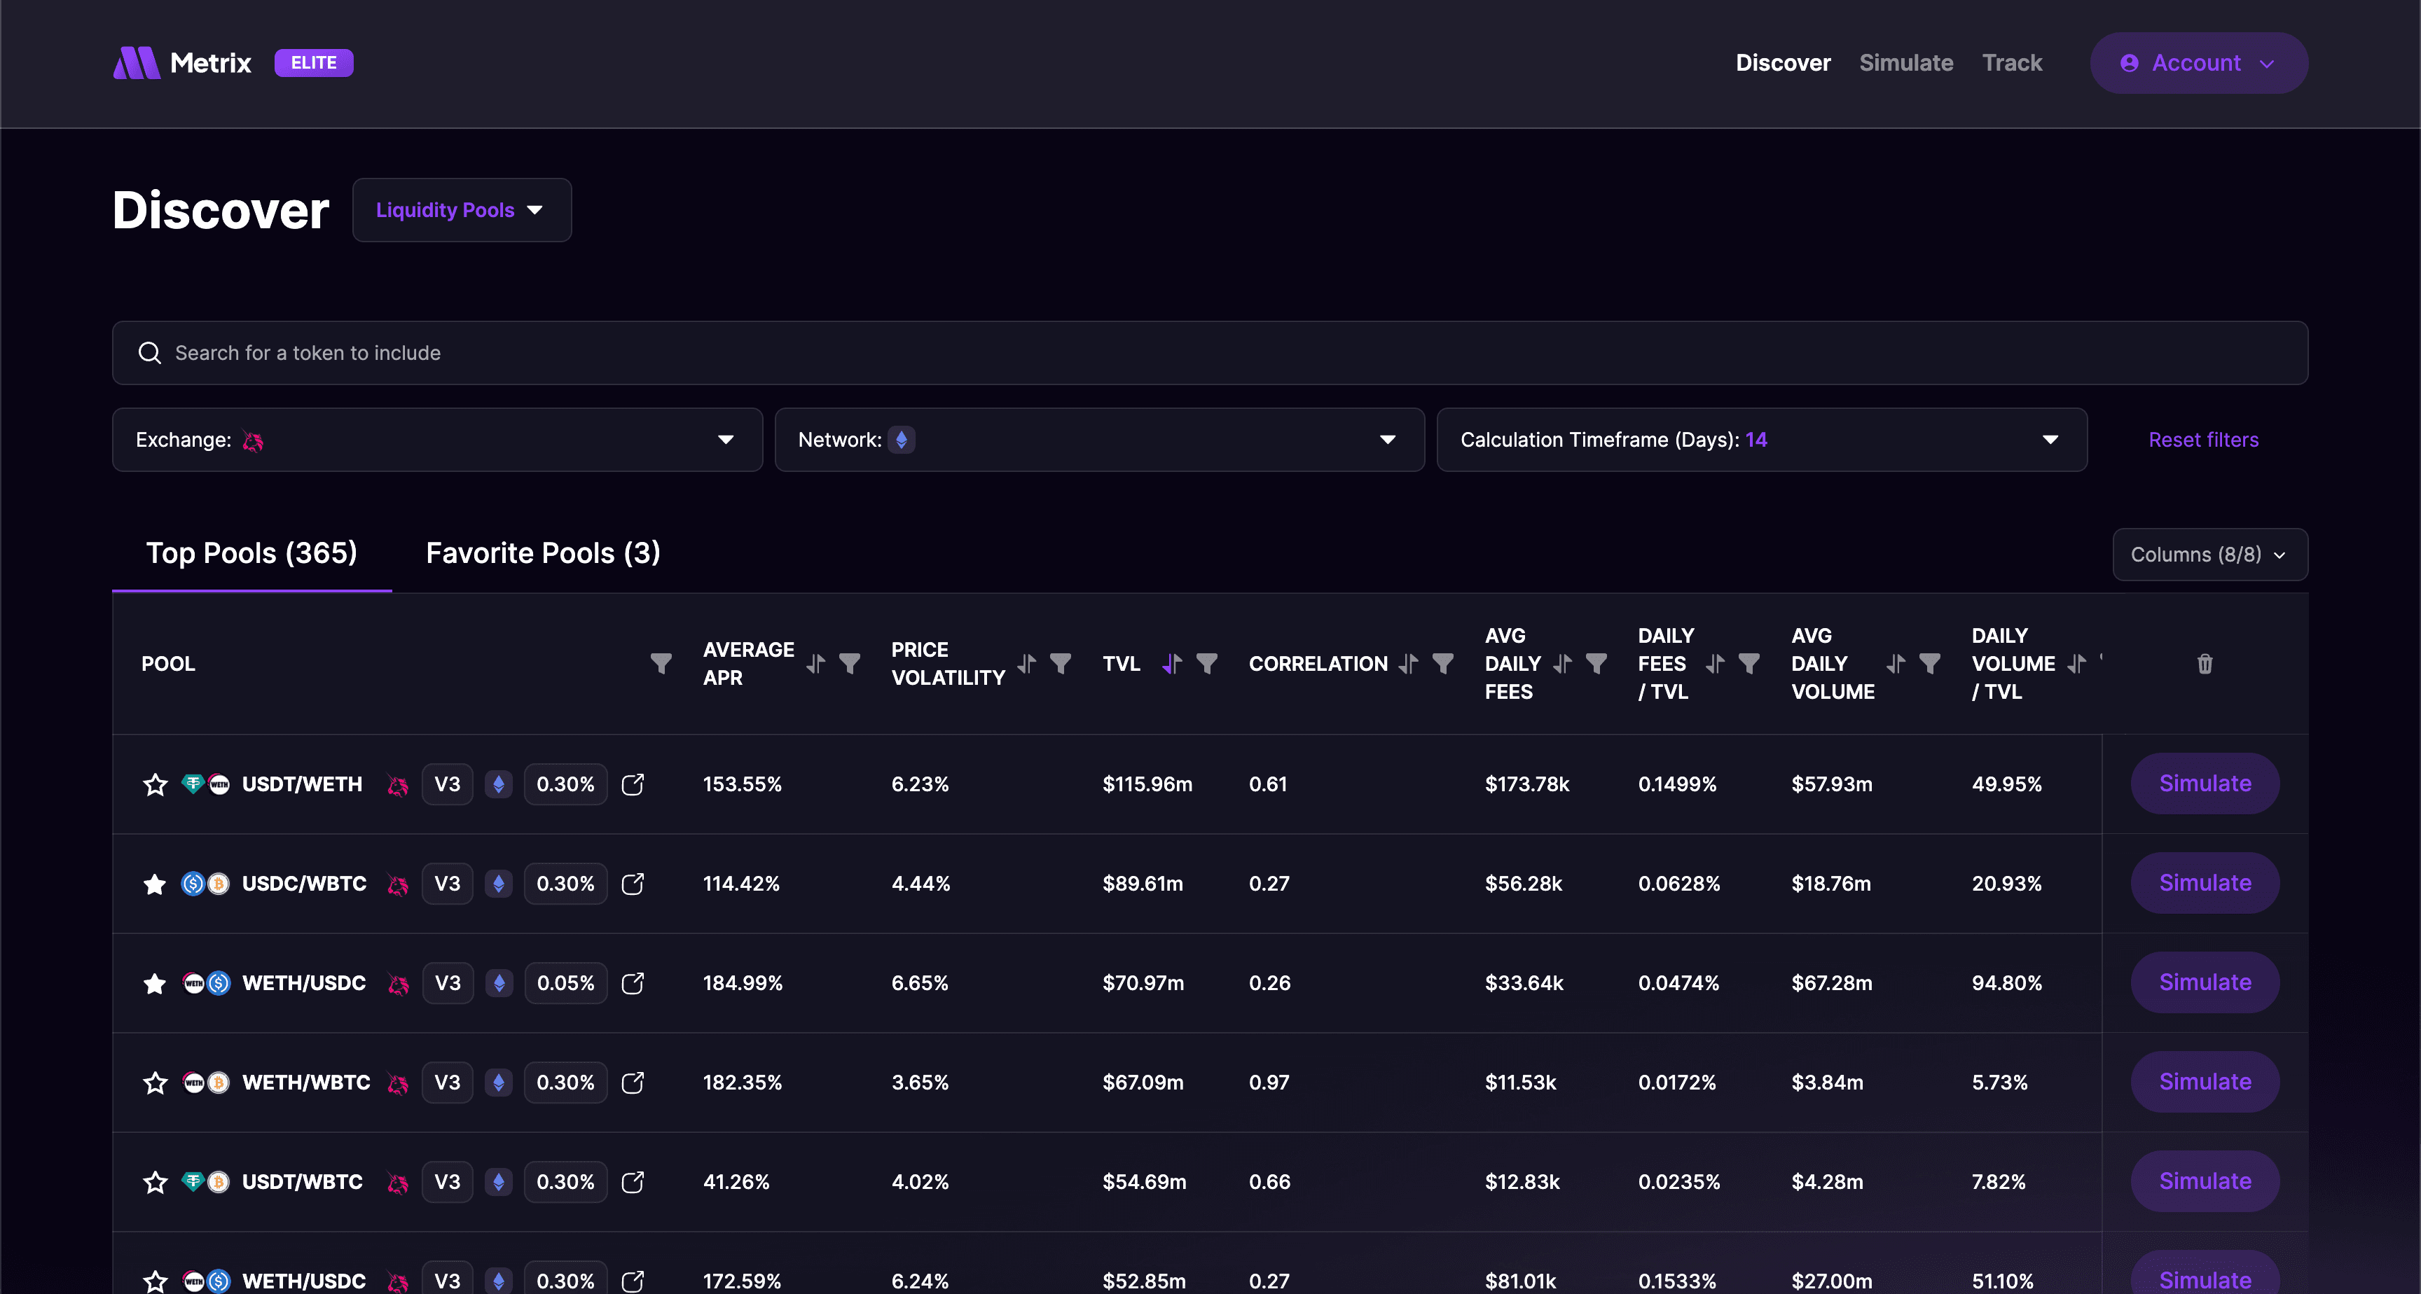Click the search magnifier icon
Screen dimensions: 2421x1294
[x=149, y=352]
